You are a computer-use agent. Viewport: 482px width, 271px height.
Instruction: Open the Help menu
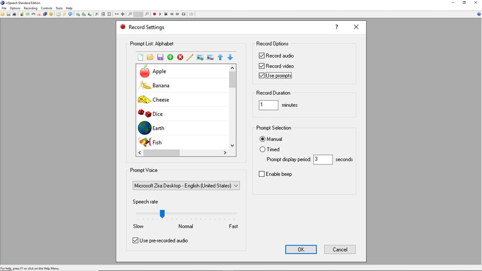[69, 8]
